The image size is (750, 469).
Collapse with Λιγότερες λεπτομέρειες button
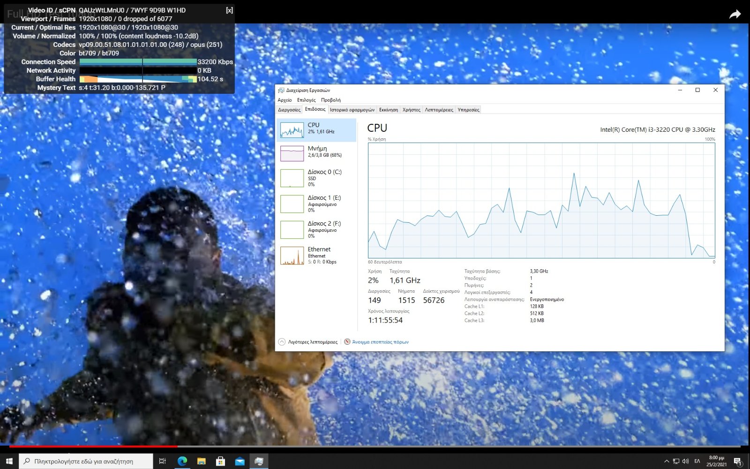tap(308, 342)
